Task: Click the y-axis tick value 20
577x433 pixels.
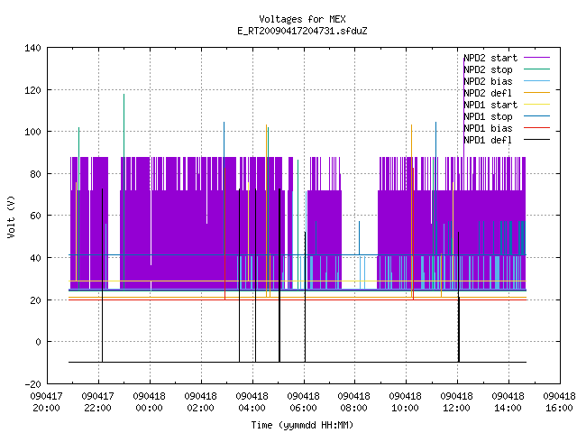Action: pos(35,300)
